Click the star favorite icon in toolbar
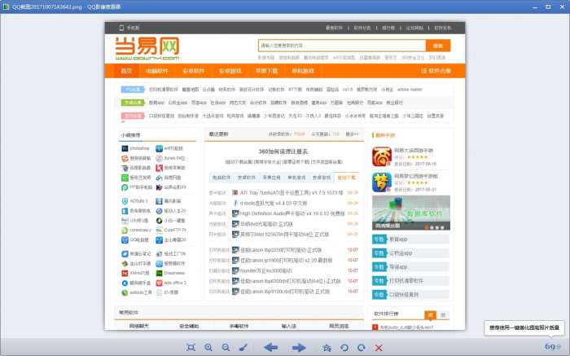Viewport: 570px width, 356px height. [327, 348]
